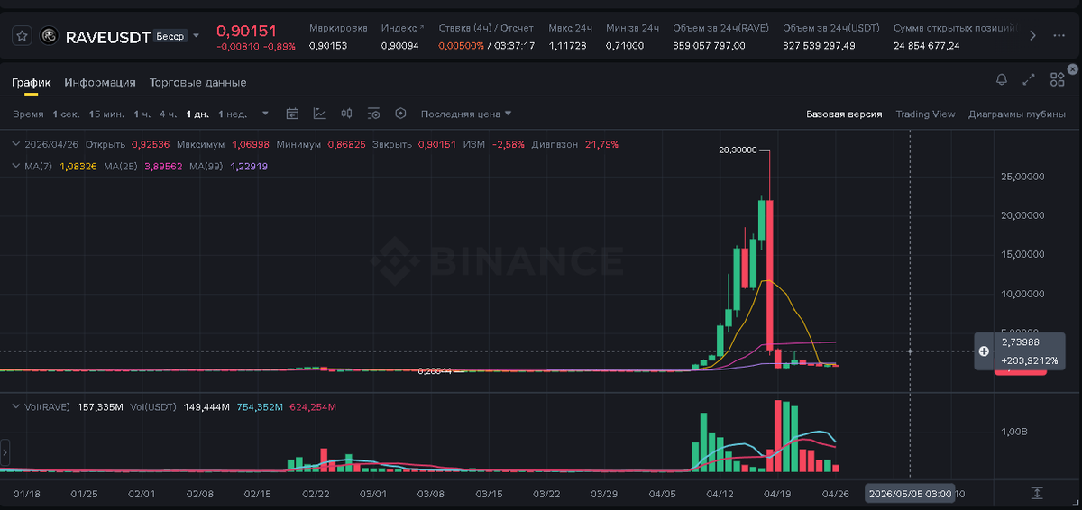Click the Vol(RAVE) value 157,335M
The width and height of the screenshot is (1082, 510).
coord(100,407)
